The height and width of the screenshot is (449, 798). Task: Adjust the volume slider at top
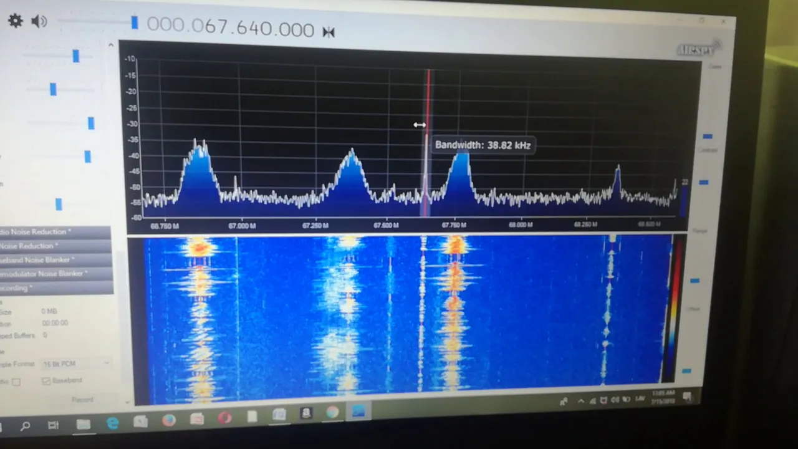click(x=134, y=23)
